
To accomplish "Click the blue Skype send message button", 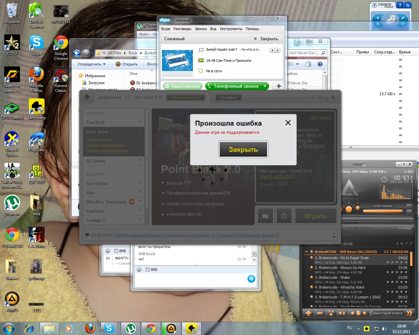I will 251,279.
